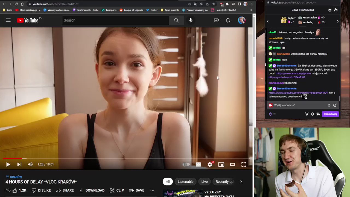350x197 pixels.
Task: Expand leaderboard with right chevron in chat
Action: pos(338,21)
